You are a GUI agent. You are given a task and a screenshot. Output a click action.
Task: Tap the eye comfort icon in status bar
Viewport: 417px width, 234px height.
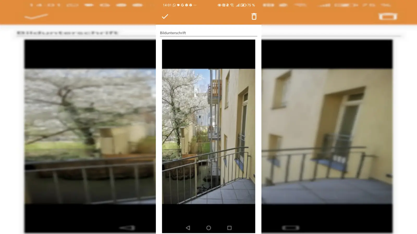click(219, 5)
